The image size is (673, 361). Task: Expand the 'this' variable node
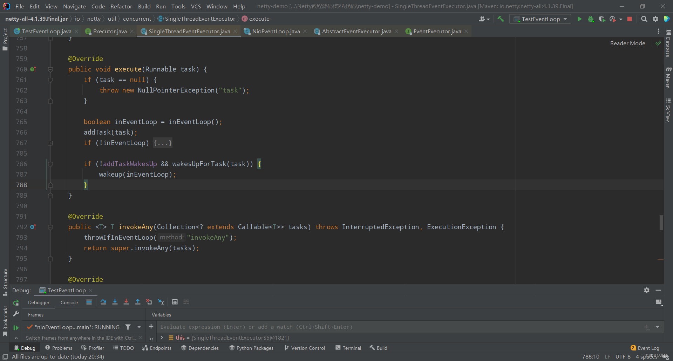click(x=162, y=338)
